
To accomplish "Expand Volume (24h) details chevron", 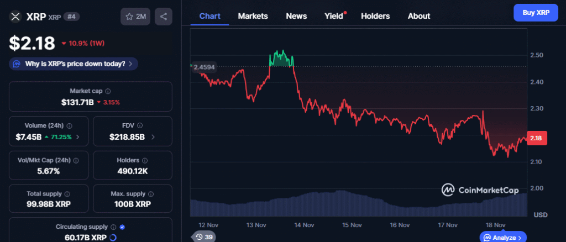I will point(78,137).
